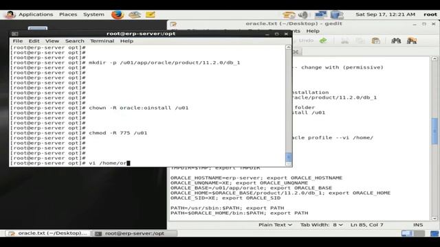Click the chown -R oracle:oinstall line

pos(139,108)
